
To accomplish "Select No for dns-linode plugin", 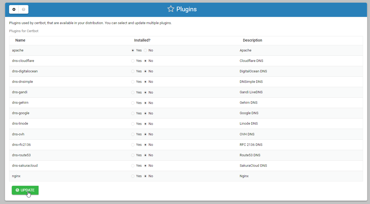I will [145, 124].
